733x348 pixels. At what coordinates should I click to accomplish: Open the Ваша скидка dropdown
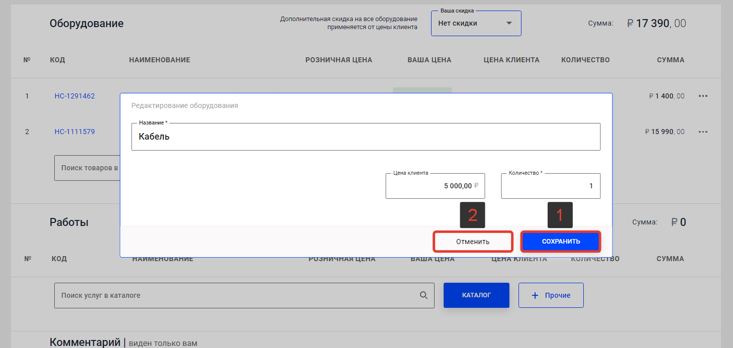pos(476,23)
